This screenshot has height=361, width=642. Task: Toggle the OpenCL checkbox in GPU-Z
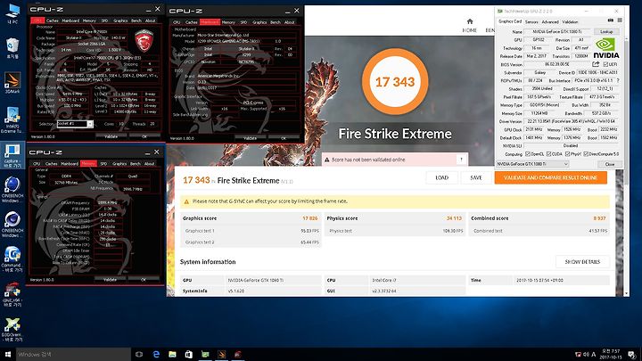coord(528,154)
